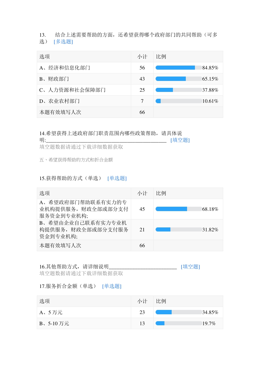The width and height of the screenshot is (260, 367).
Task: Click the 65.15% bar for 财政部门
Action: point(179,79)
